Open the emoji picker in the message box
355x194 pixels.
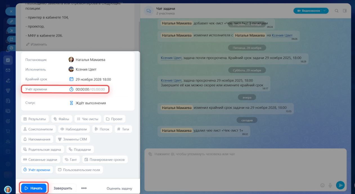pos(322,185)
